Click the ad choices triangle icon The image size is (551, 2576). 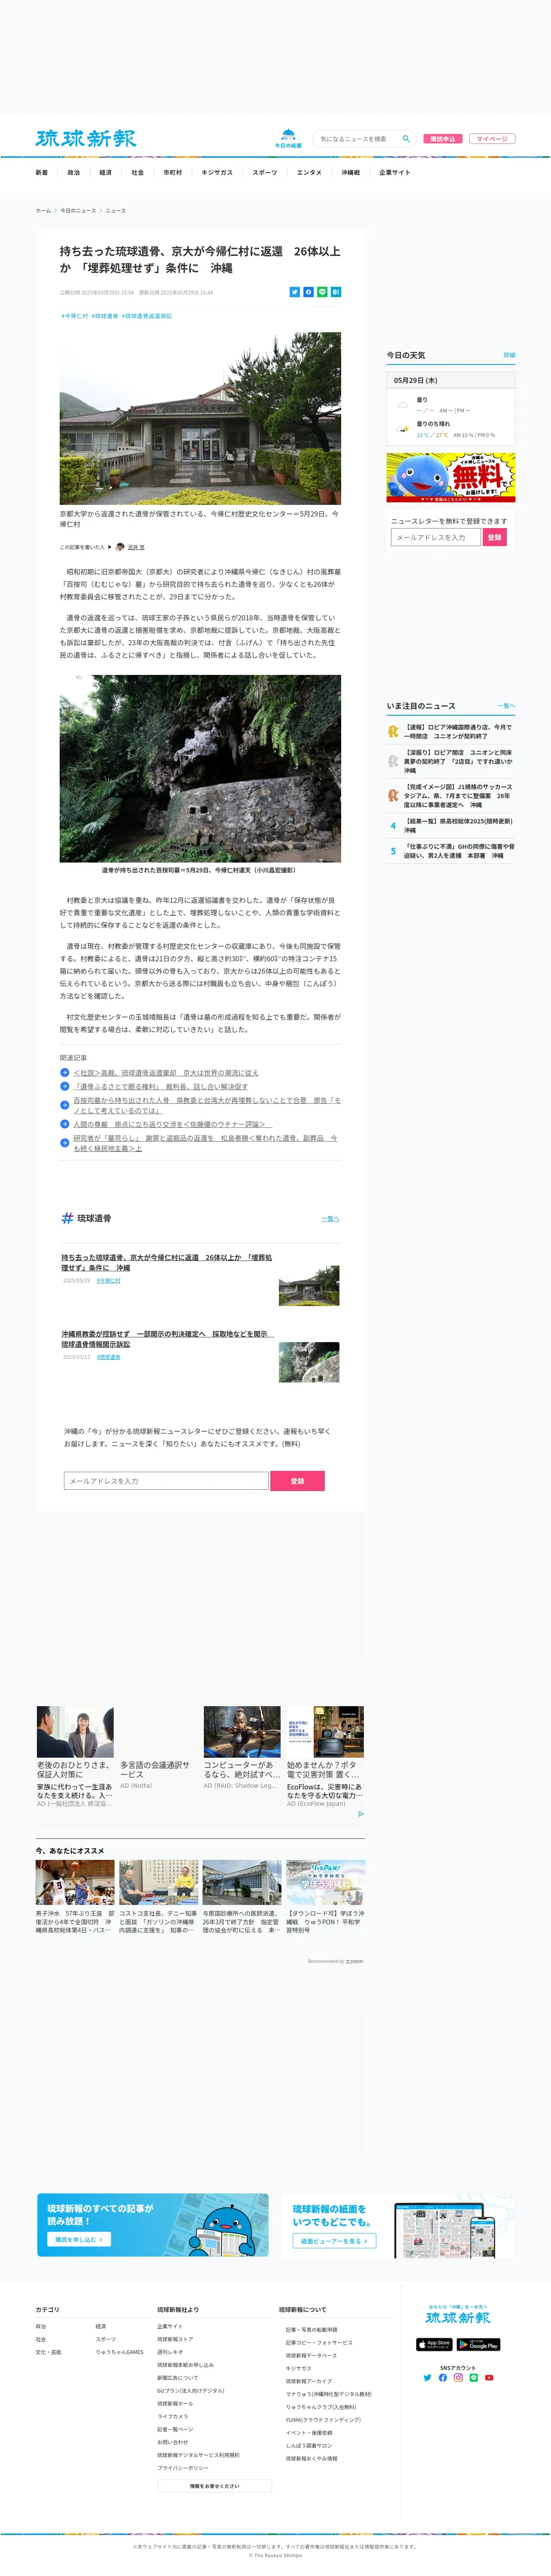(x=361, y=1813)
